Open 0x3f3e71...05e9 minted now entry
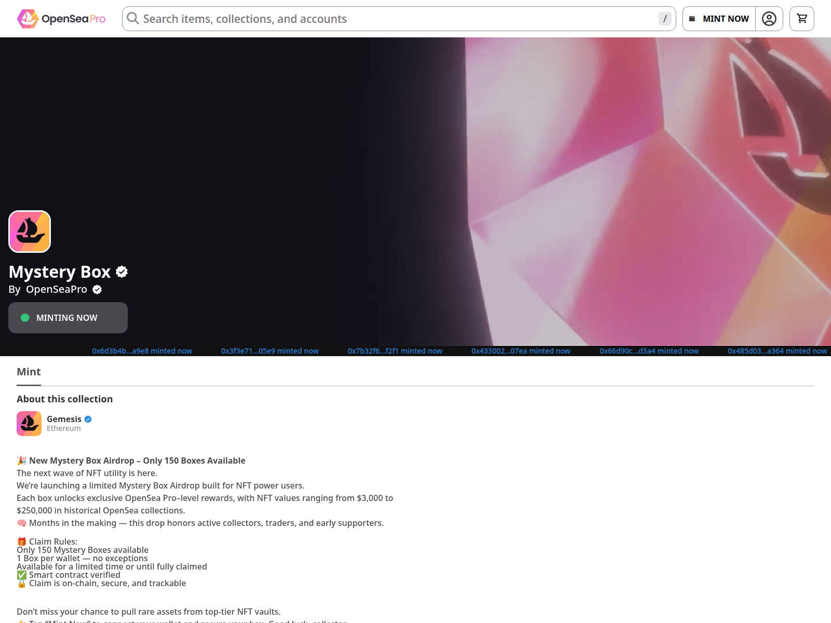Image resolution: width=831 pixels, height=623 pixels. click(270, 351)
